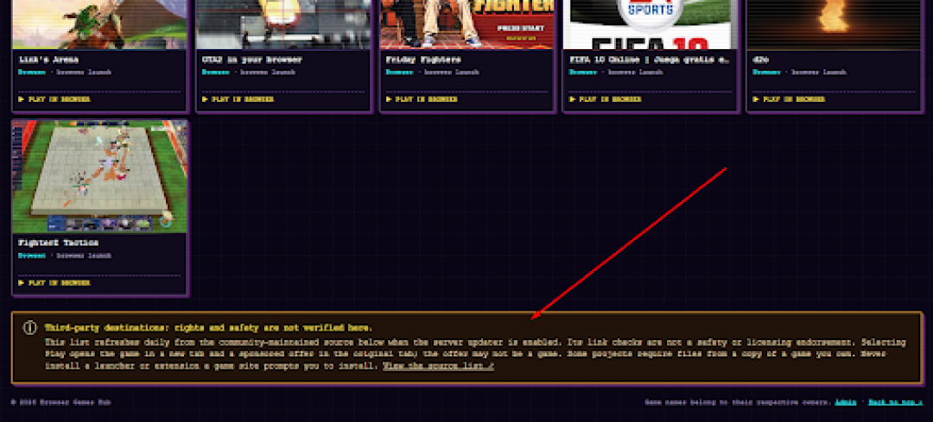
Task: Open the Link's Arena game thumbnail
Action: pos(99,24)
